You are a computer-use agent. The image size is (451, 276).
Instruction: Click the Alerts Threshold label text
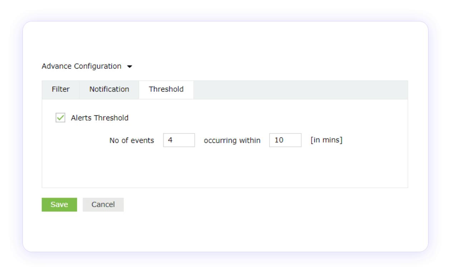point(100,118)
